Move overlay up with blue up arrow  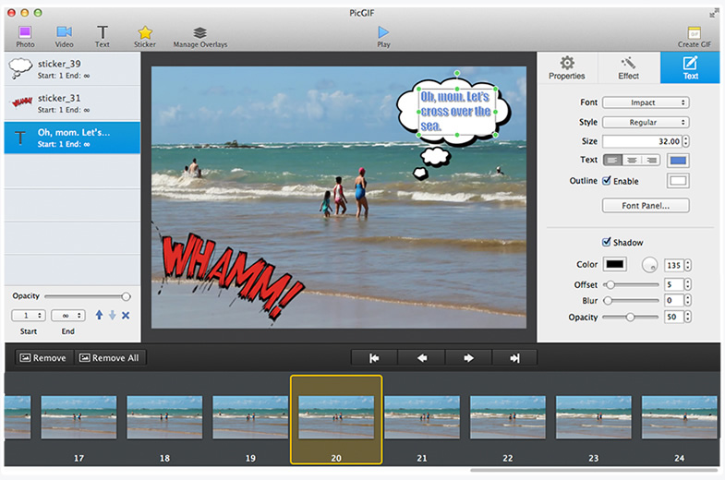[x=100, y=316]
